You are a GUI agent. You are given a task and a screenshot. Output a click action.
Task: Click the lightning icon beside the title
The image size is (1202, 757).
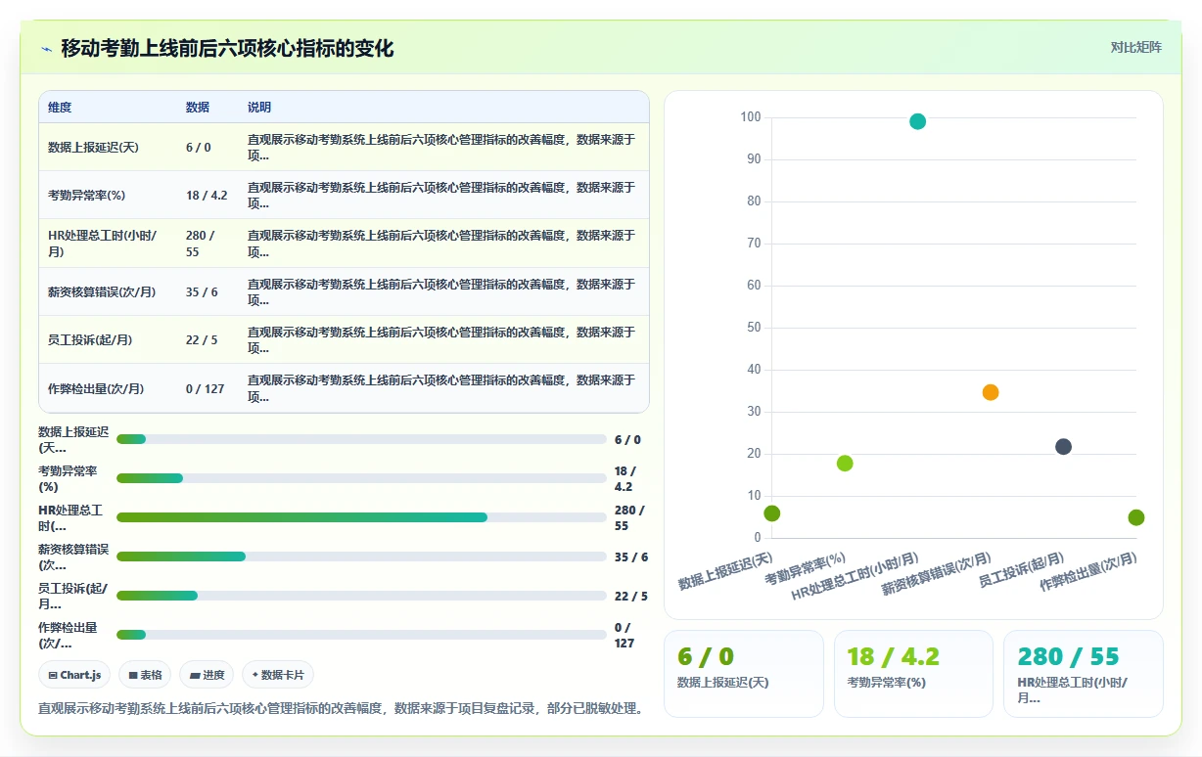coord(46,49)
